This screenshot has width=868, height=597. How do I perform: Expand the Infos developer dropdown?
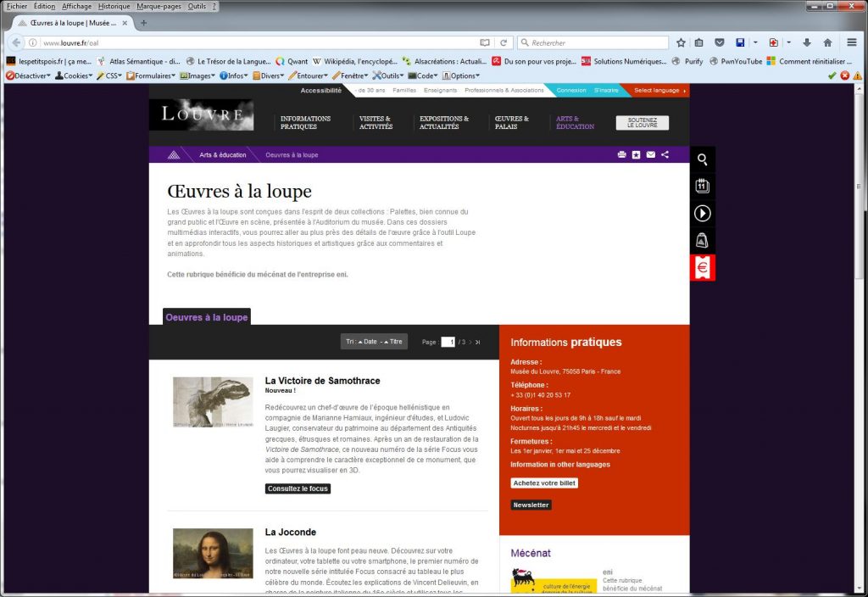(x=234, y=75)
